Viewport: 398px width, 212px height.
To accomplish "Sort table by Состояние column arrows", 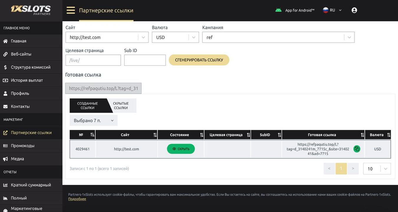I will pos(202,135).
